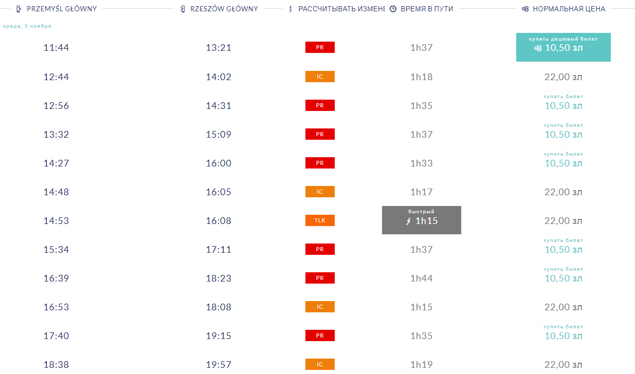Sort by the normal price column header
Viewport: 635px width, 374px height.
564,9
